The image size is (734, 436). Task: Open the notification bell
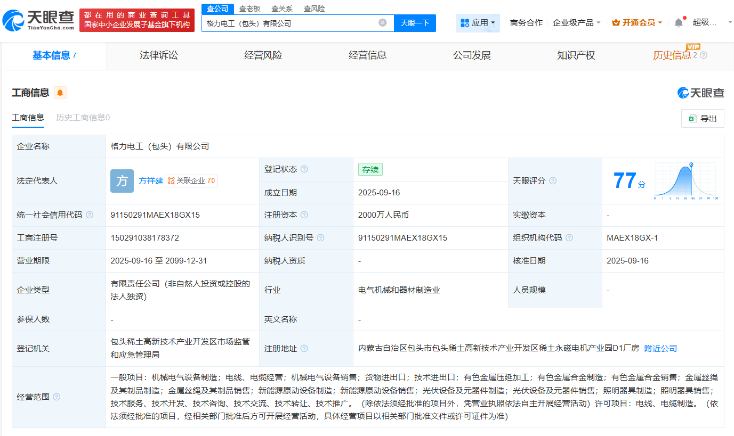pos(677,22)
